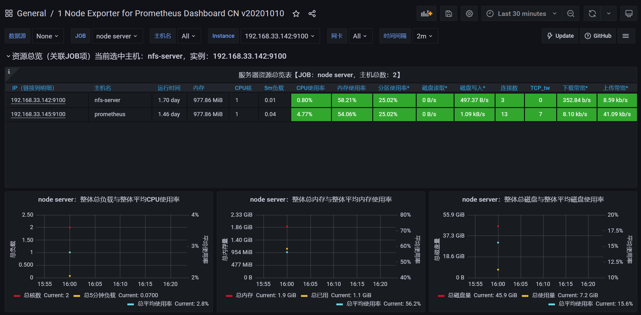Sort the table by CPU使用率 column
Viewport: 641px width, 315px height.
[311, 88]
